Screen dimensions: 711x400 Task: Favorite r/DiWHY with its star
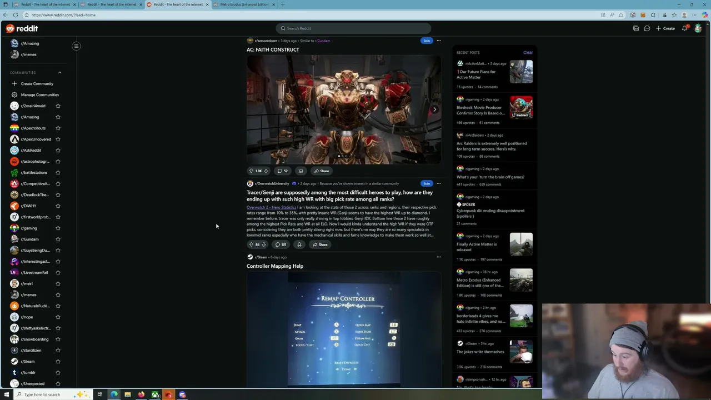click(58, 206)
